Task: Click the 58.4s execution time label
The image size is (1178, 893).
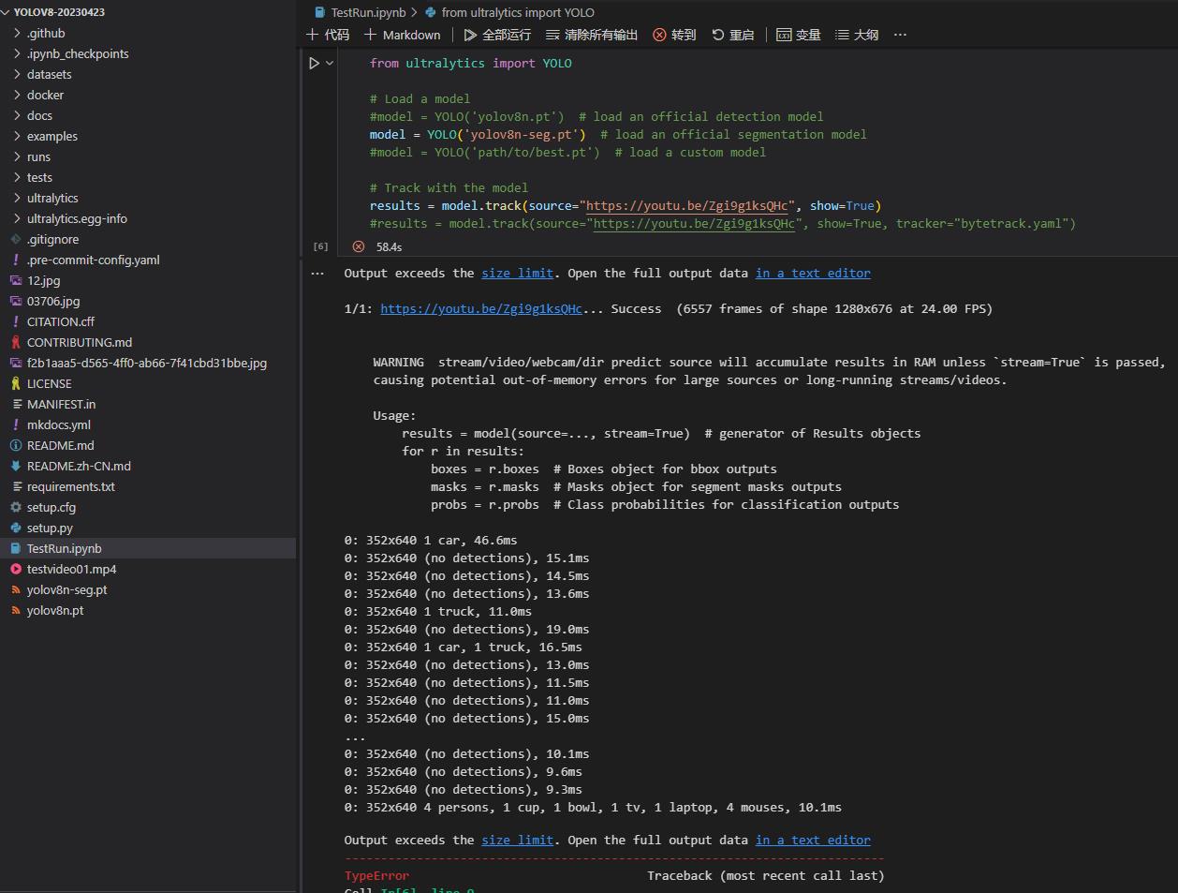Action: [x=389, y=246]
